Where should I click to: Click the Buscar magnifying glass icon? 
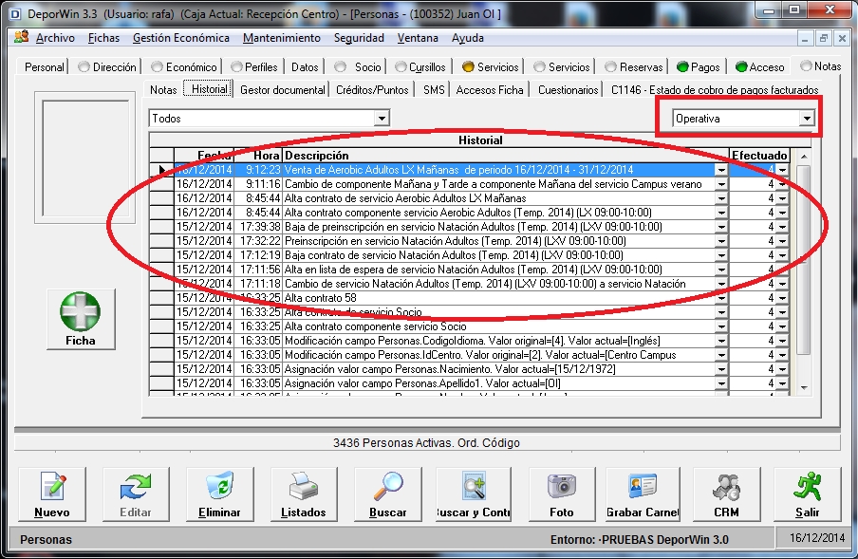[x=388, y=486]
